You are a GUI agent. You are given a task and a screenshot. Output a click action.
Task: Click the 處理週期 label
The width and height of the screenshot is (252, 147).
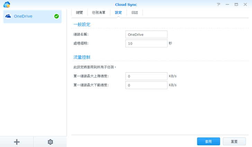click(x=81, y=43)
